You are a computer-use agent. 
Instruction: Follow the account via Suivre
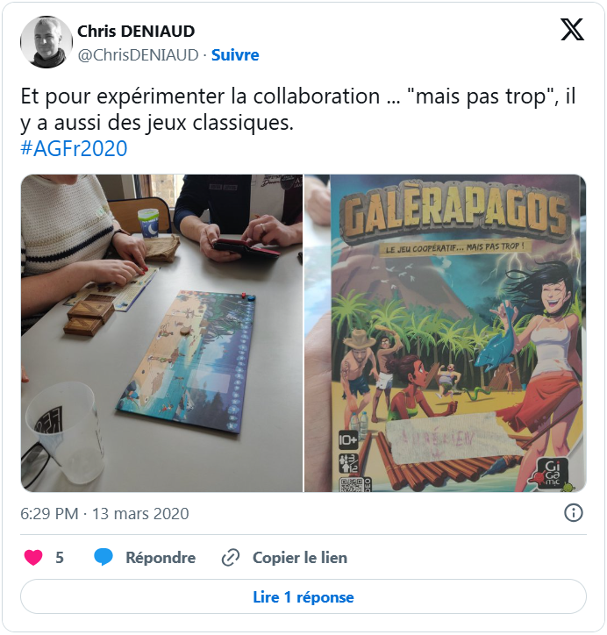pos(235,54)
